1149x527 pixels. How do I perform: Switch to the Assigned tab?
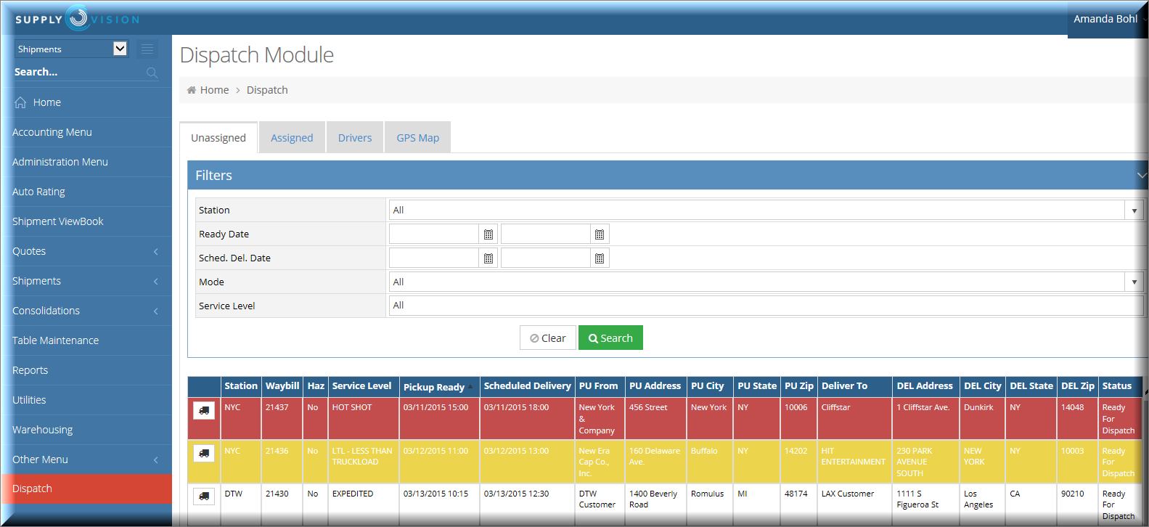pyautogui.click(x=292, y=138)
